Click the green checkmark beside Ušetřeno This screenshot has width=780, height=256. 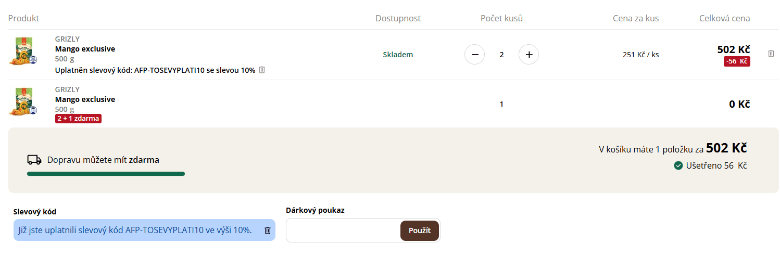678,165
